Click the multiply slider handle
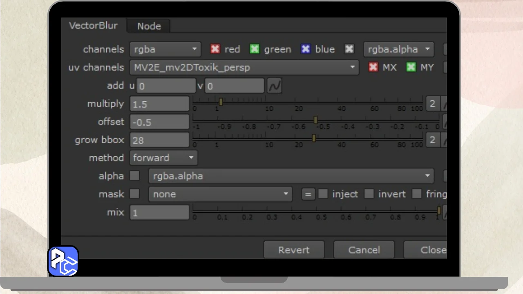 pos(221,102)
